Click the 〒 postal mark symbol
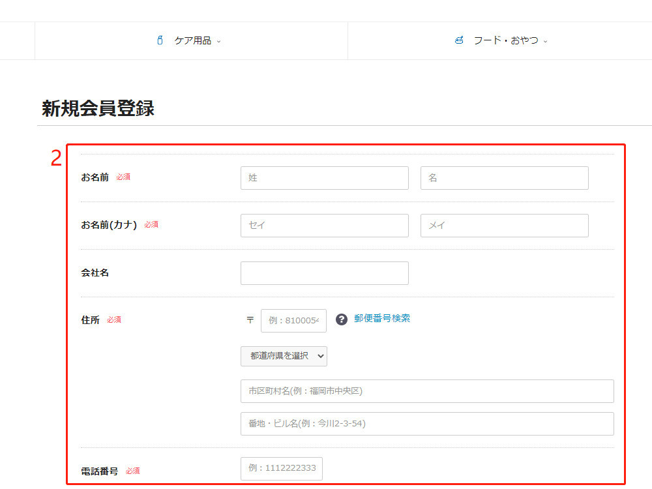652x489 pixels. tap(250, 320)
